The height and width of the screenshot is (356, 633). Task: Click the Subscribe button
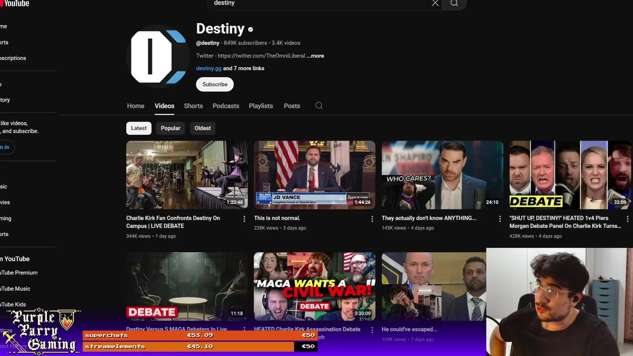point(215,84)
